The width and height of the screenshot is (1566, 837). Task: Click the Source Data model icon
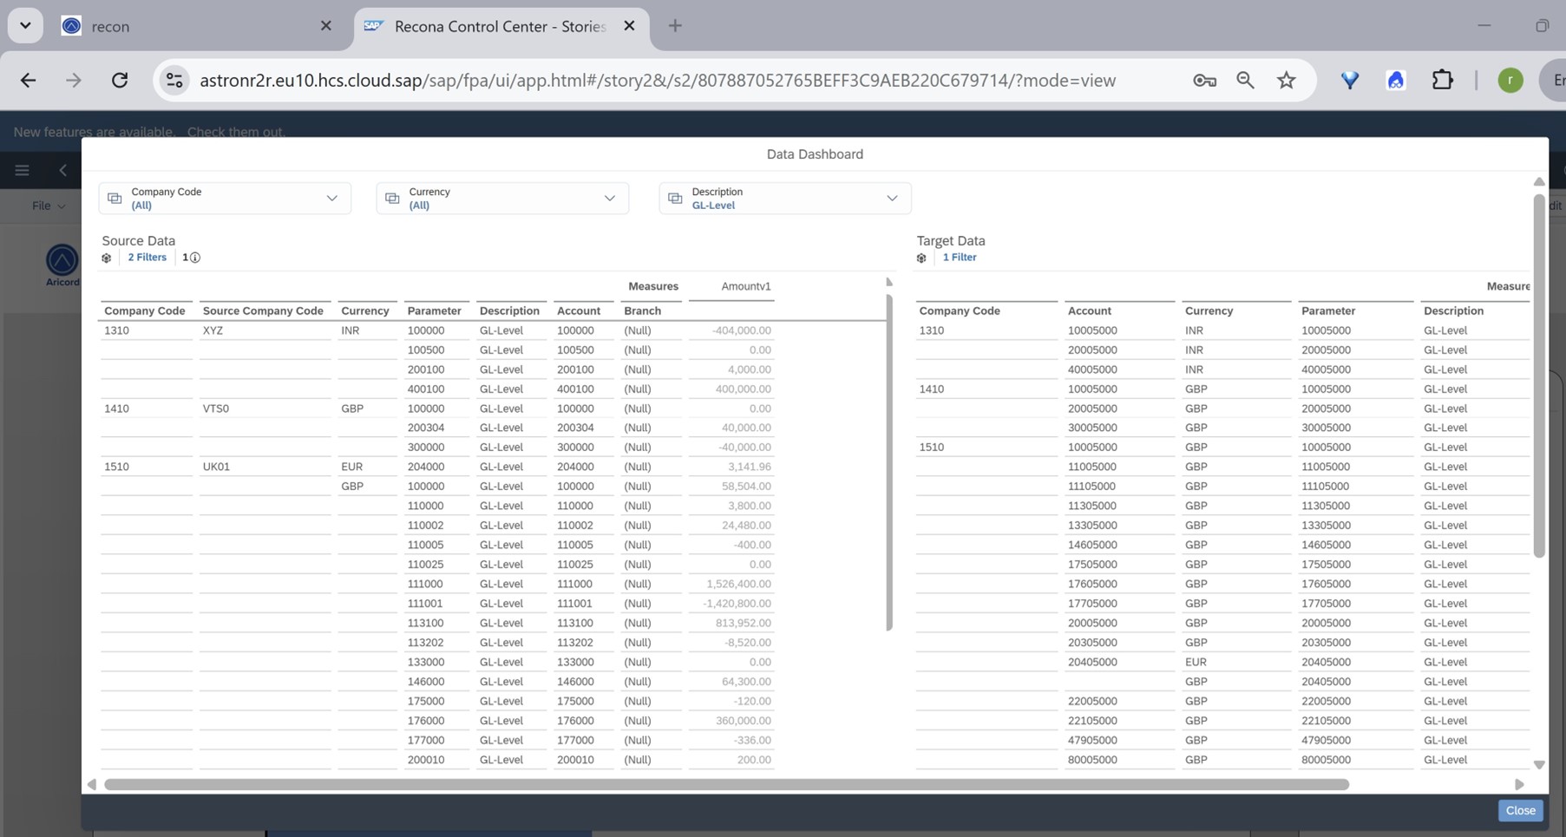coord(107,258)
